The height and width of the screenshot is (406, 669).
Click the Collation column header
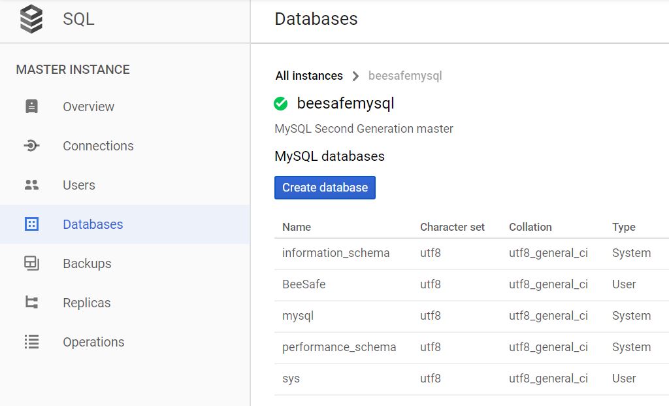coord(530,227)
